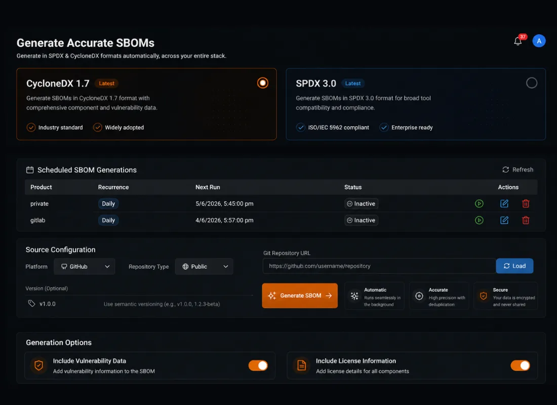Toggle Include Vulnerability Data switch
This screenshot has height=405, width=557.
coord(258,365)
